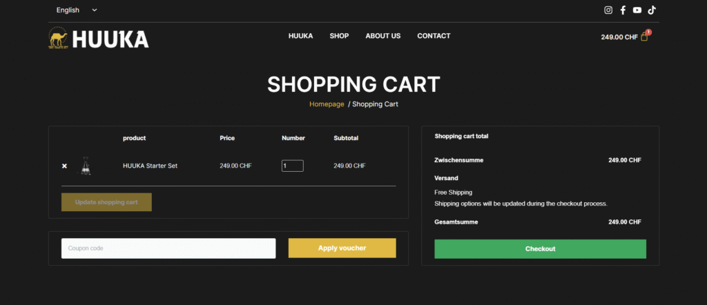Screen dimensions: 707x305
Task: Remove HUUKA Starter Set with the X icon
Action: 64,166
